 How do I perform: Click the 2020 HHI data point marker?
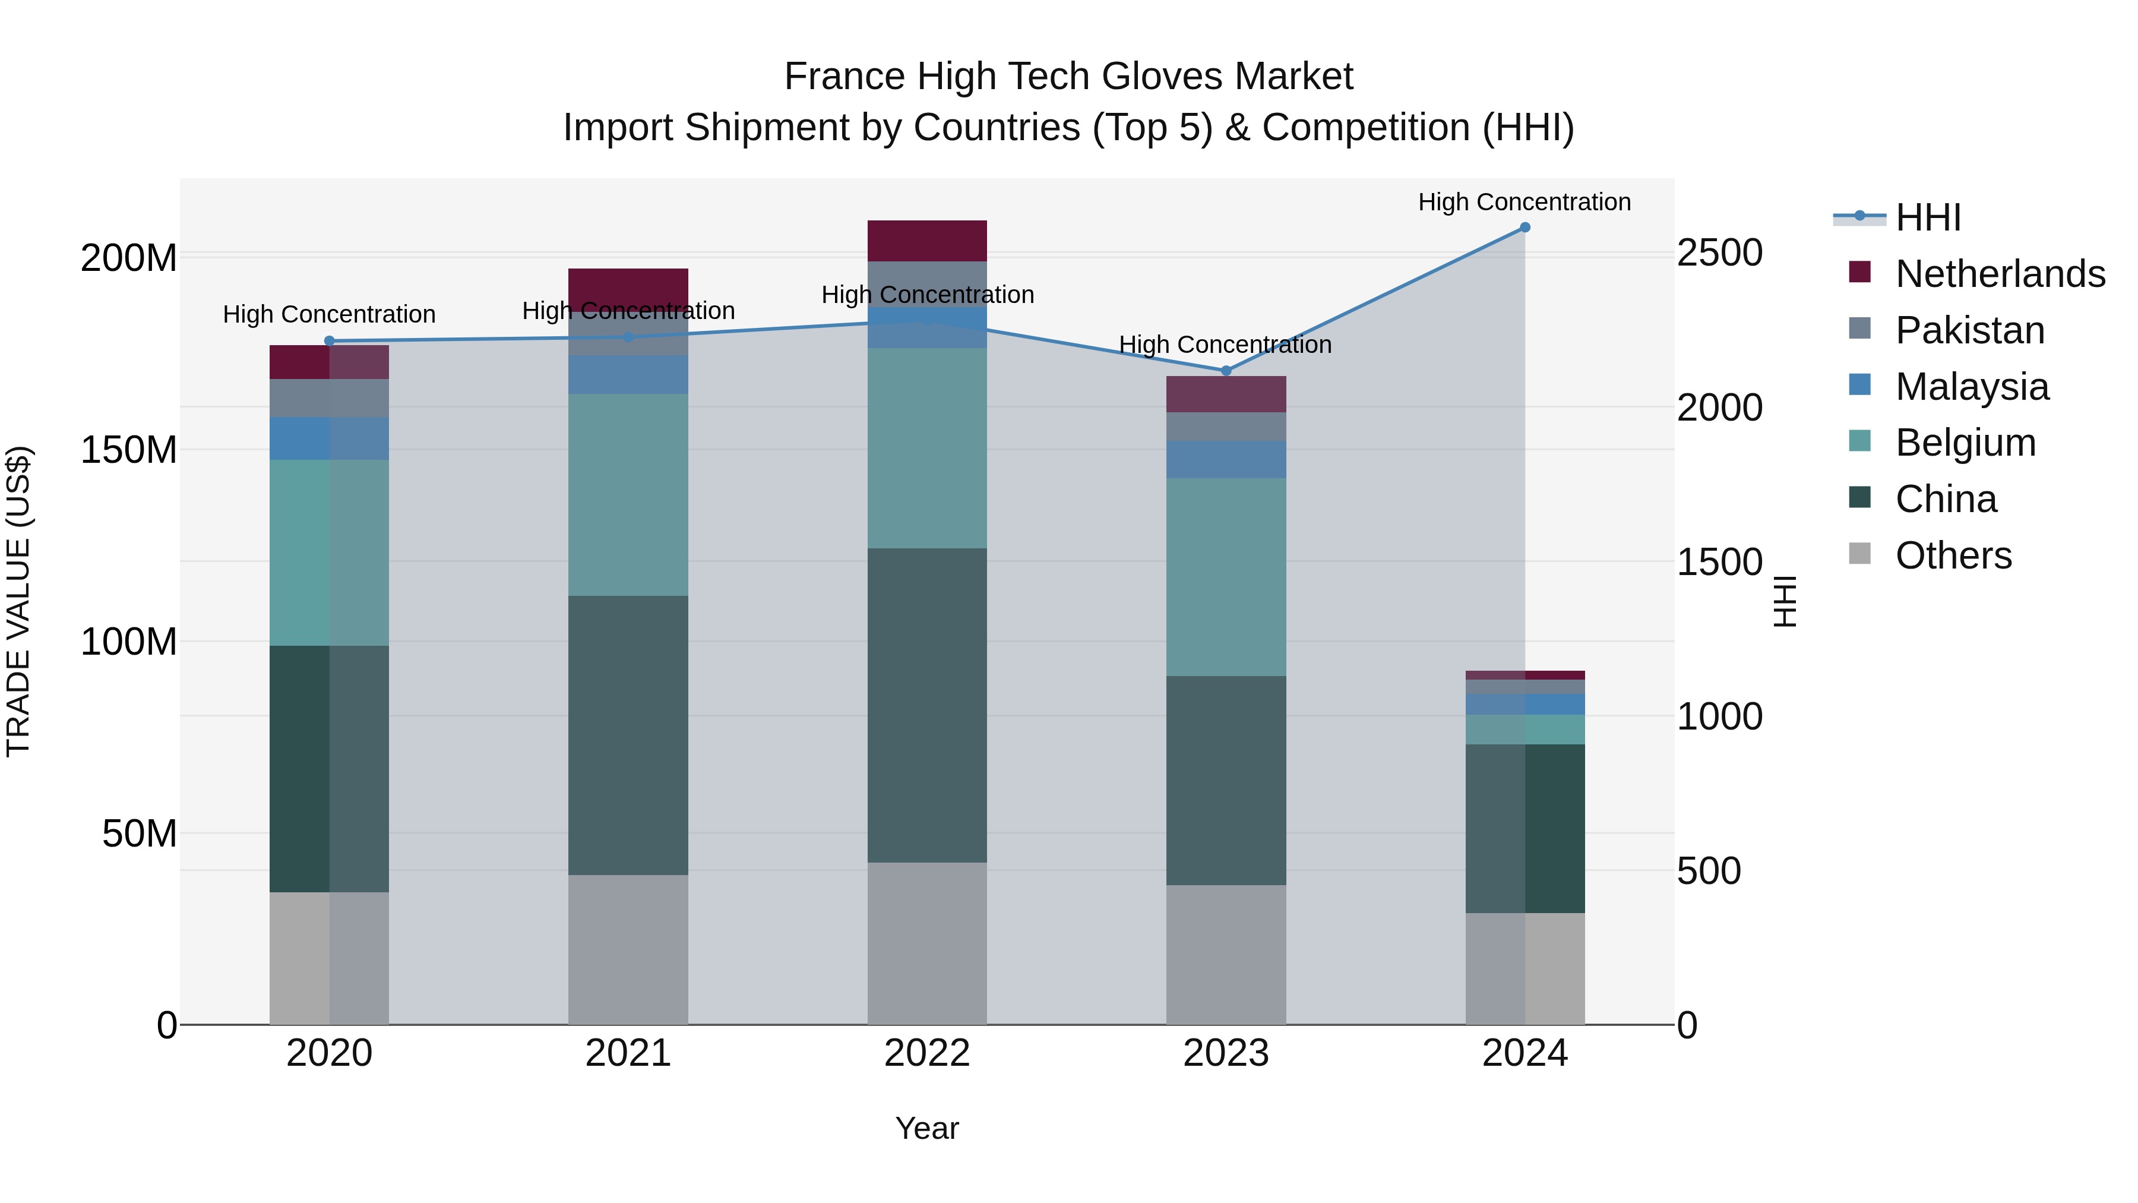[330, 341]
